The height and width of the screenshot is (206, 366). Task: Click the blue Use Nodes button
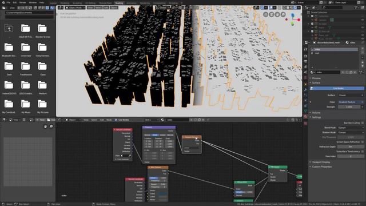(x=337, y=88)
